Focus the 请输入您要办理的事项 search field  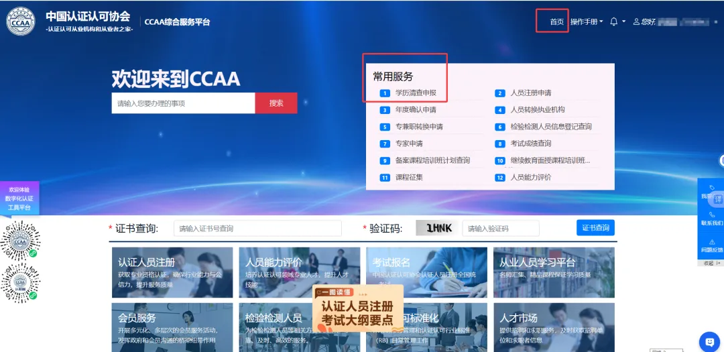tap(183, 103)
